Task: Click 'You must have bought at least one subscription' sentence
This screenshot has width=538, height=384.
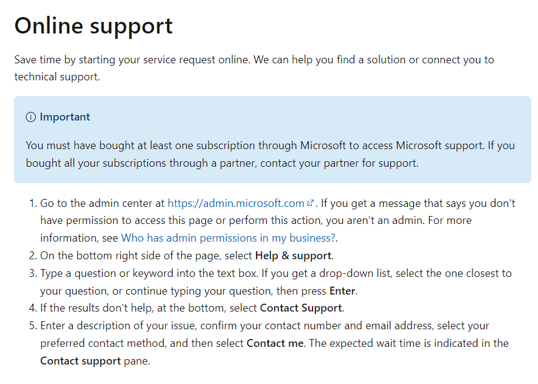Action: point(255,145)
